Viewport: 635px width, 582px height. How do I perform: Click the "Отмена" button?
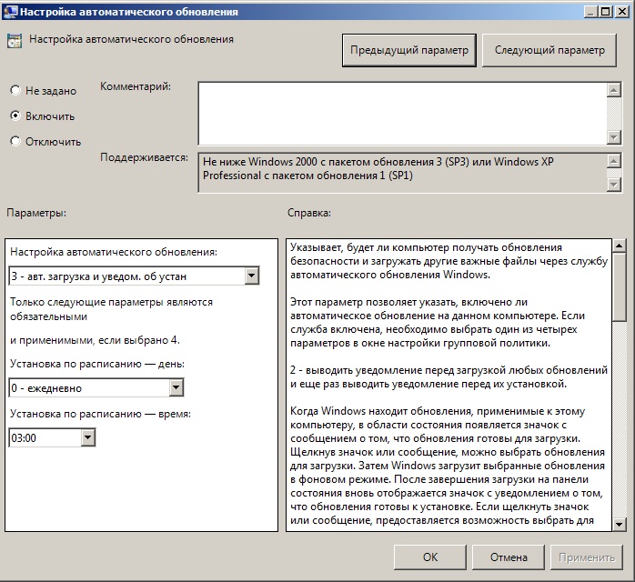point(509,557)
